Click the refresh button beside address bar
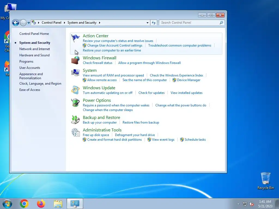This screenshot has width=279, height=209. (x=154, y=23)
